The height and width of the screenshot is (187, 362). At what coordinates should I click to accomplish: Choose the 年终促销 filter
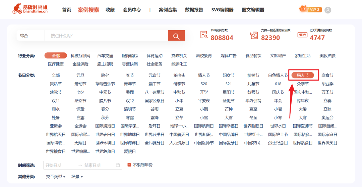click(x=253, y=101)
